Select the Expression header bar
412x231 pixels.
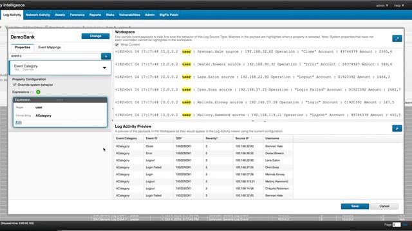(60, 100)
